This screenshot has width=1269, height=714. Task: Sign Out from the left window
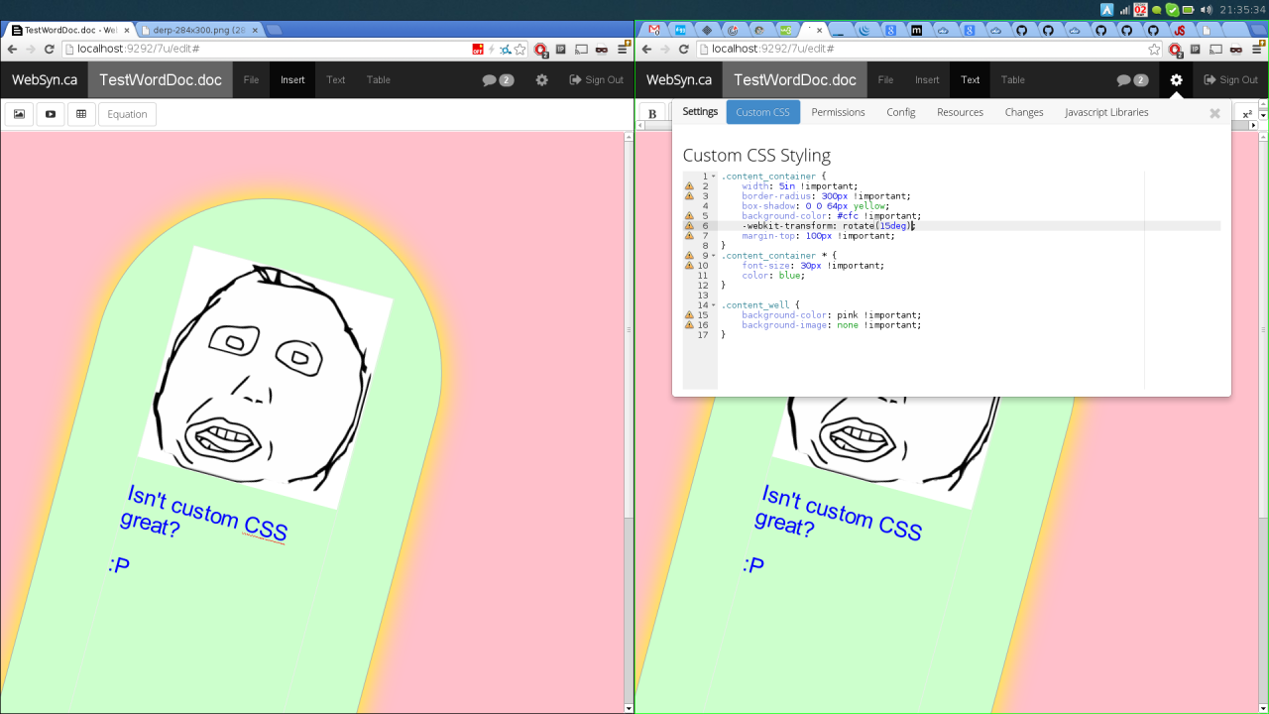coord(597,80)
